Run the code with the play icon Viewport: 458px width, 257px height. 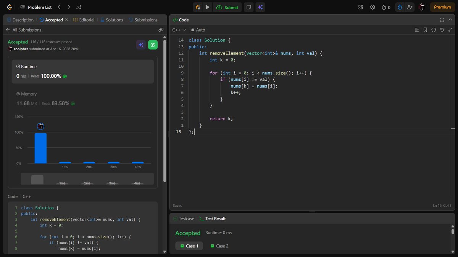coord(208,7)
